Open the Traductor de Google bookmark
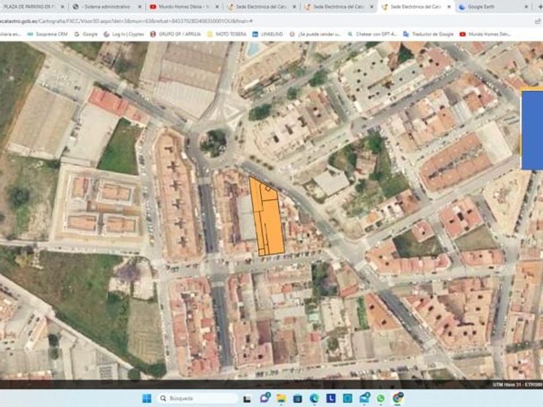This screenshot has height=407, width=543. point(427,34)
